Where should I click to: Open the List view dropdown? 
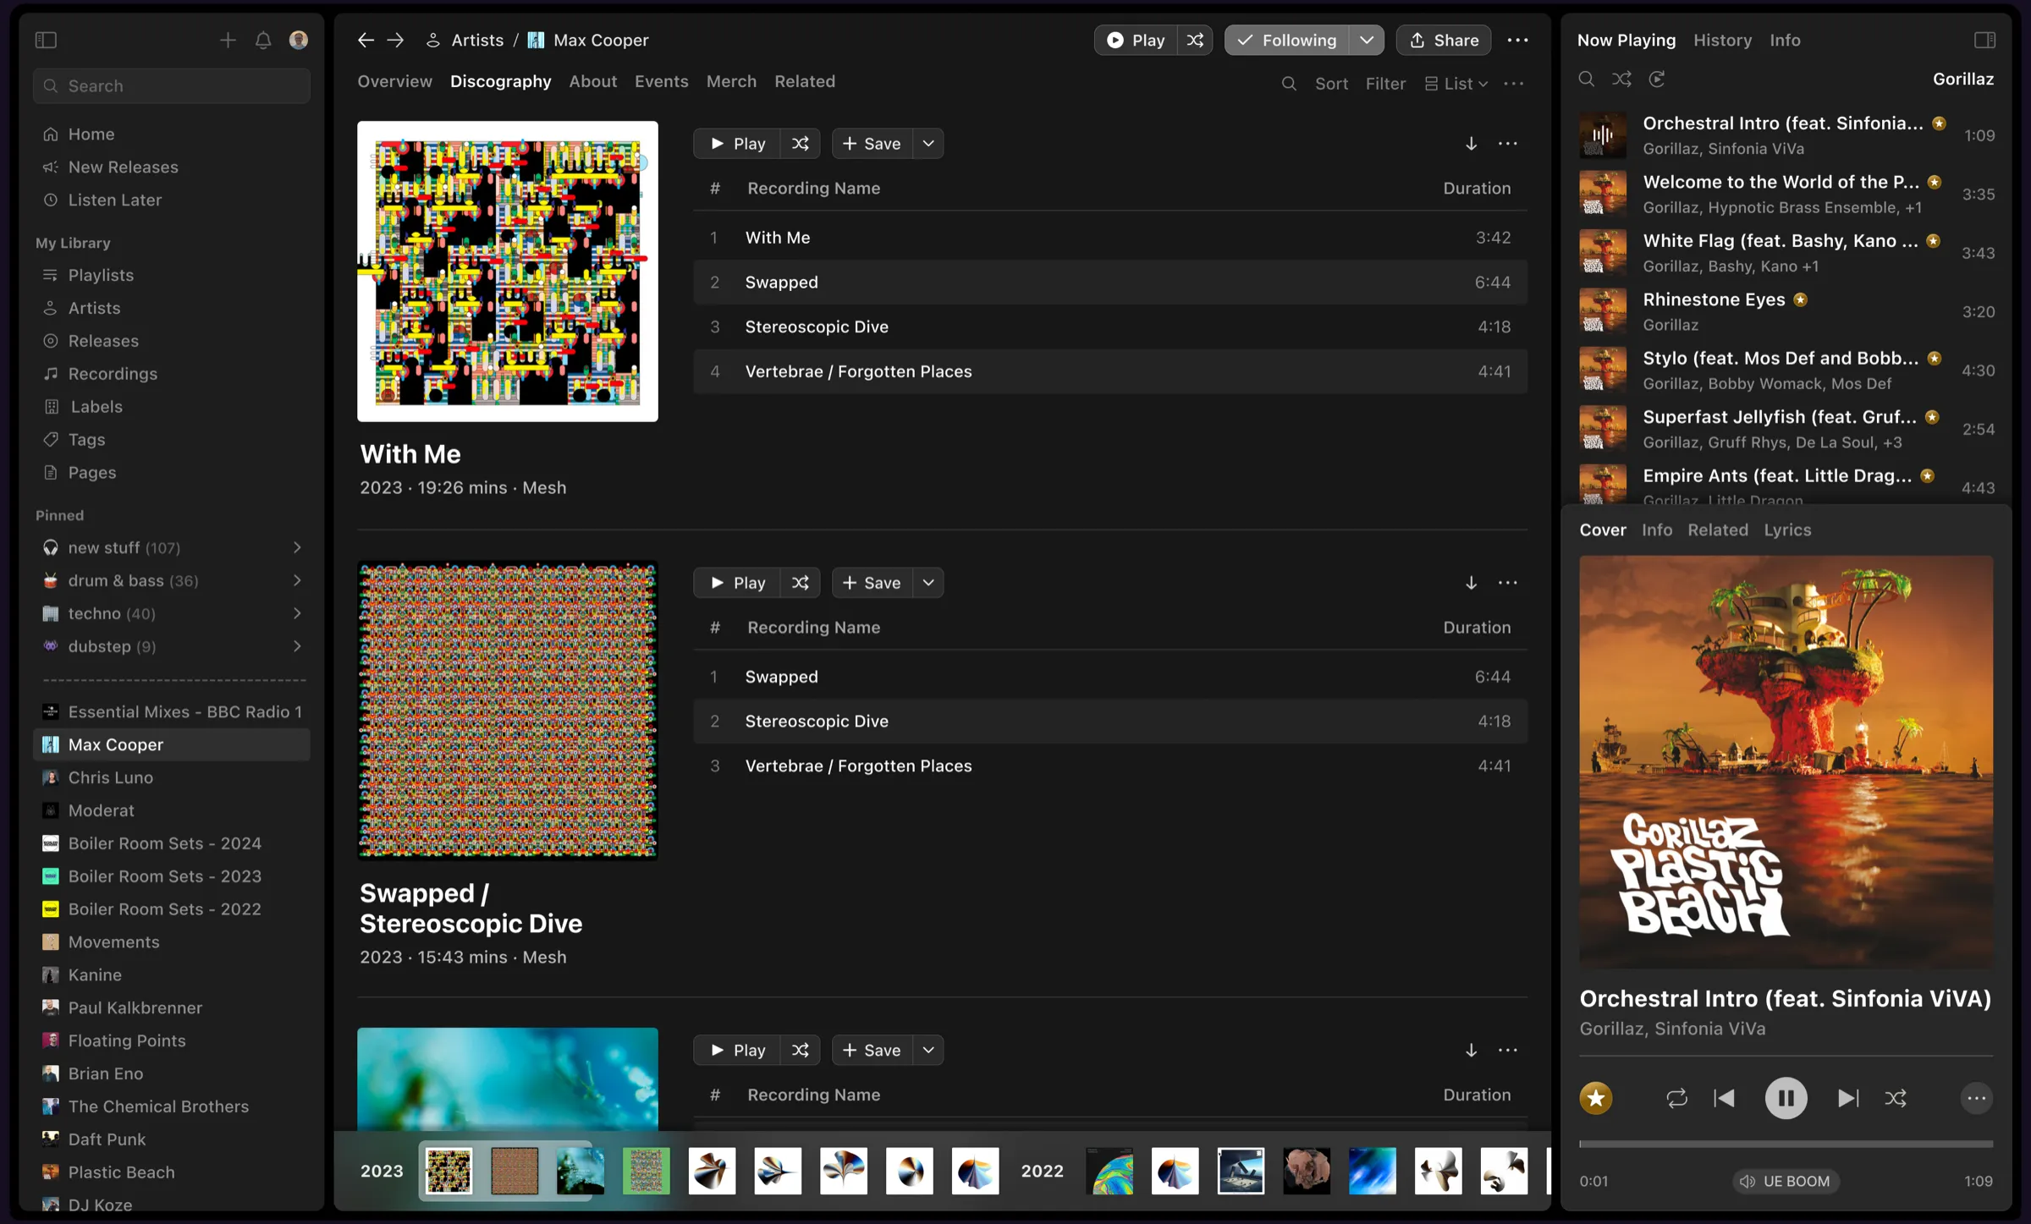point(1456,84)
